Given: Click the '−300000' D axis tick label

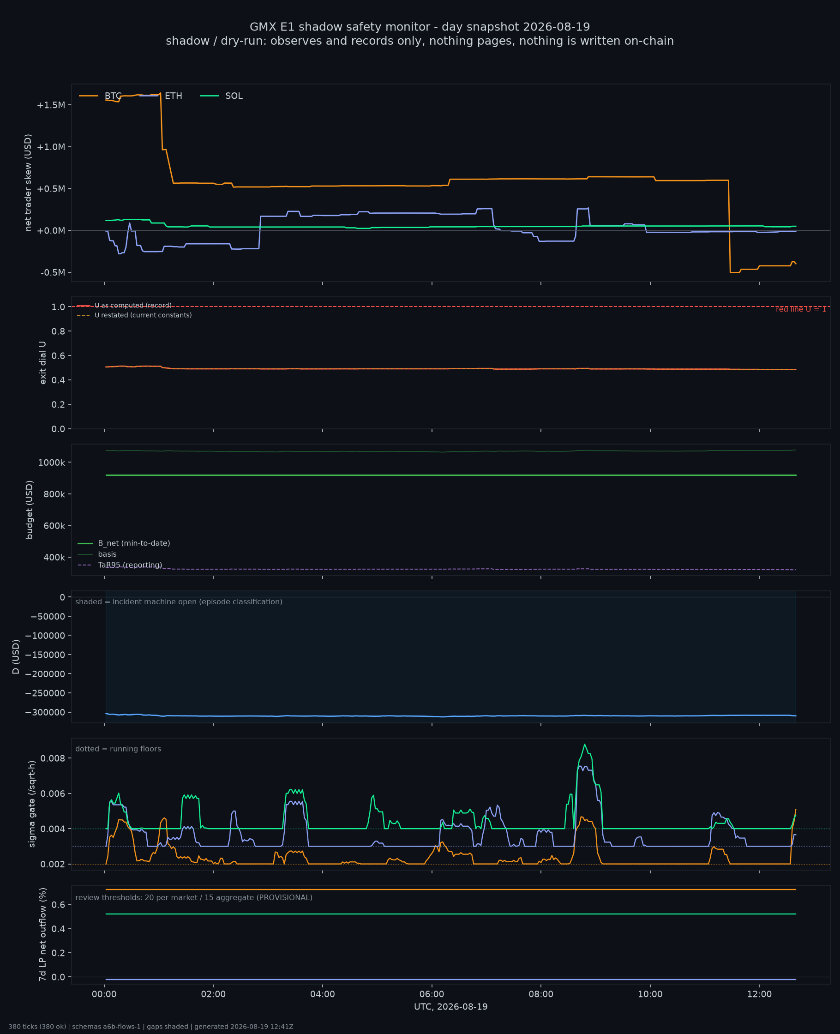Looking at the screenshot, I should [x=46, y=713].
